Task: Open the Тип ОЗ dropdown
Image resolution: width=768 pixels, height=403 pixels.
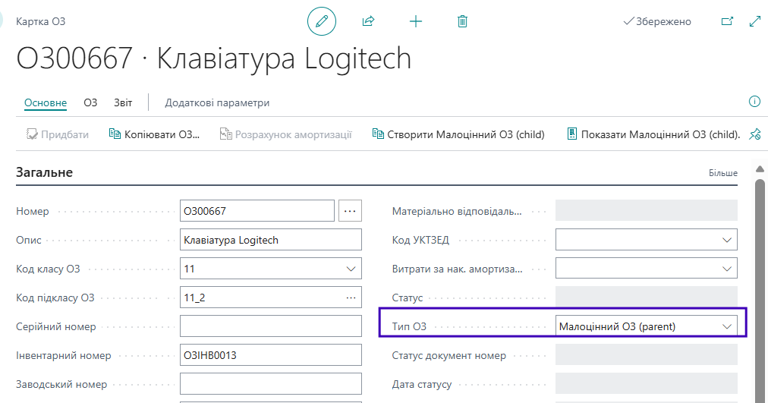Action: coord(727,326)
